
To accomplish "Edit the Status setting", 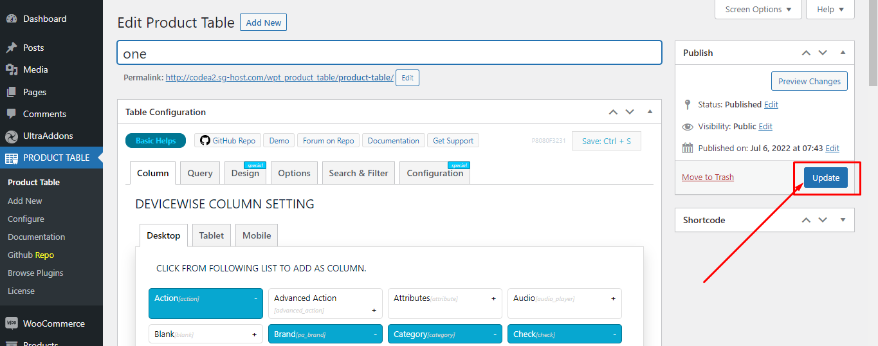I will (x=771, y=104).
